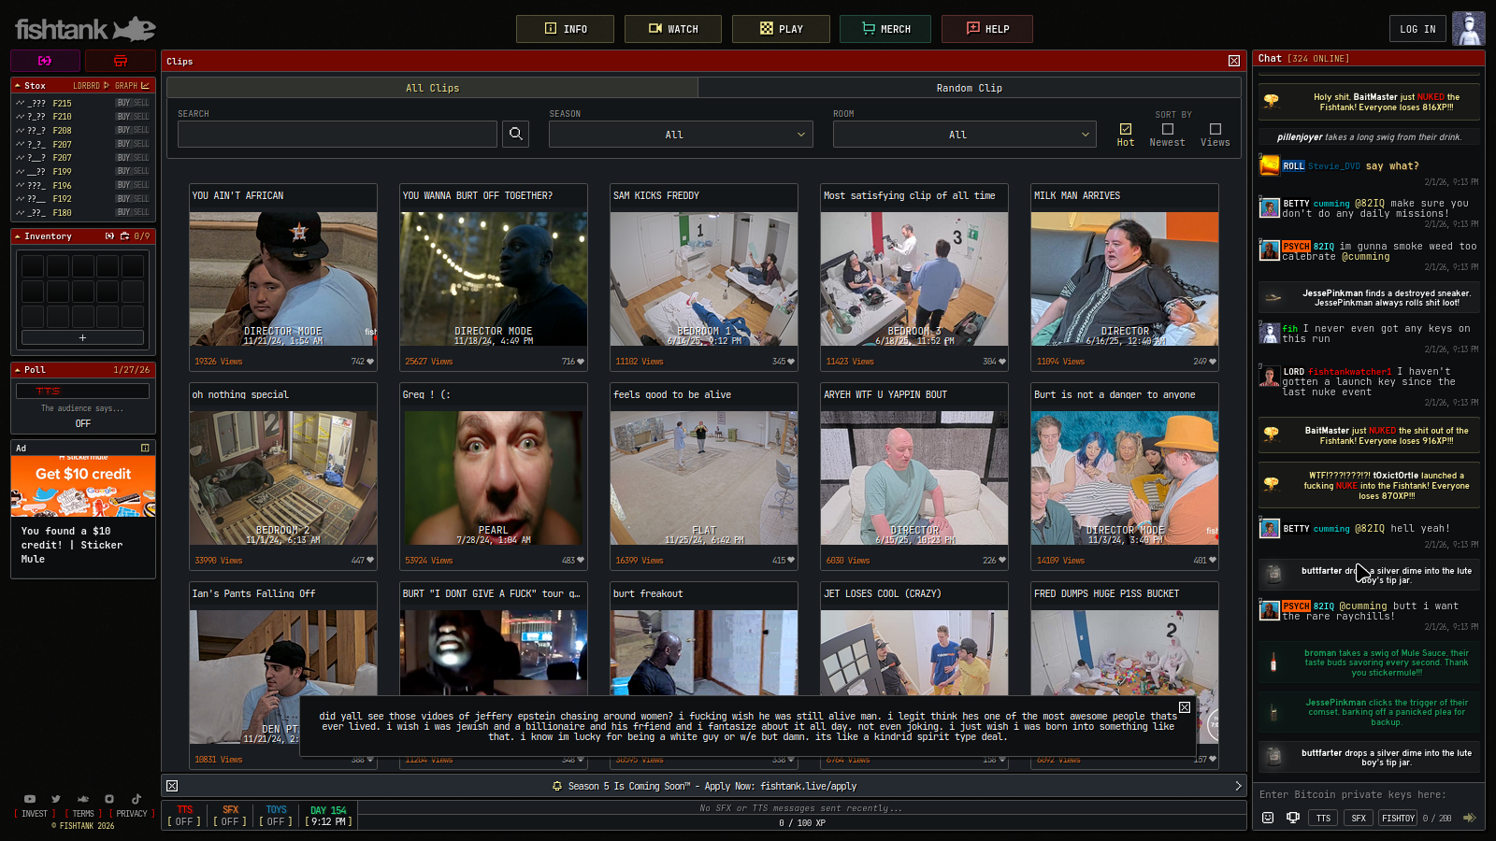The image size is (1496, 841).
Task: Open the Room dropdown filter
Action: point(965,135)
